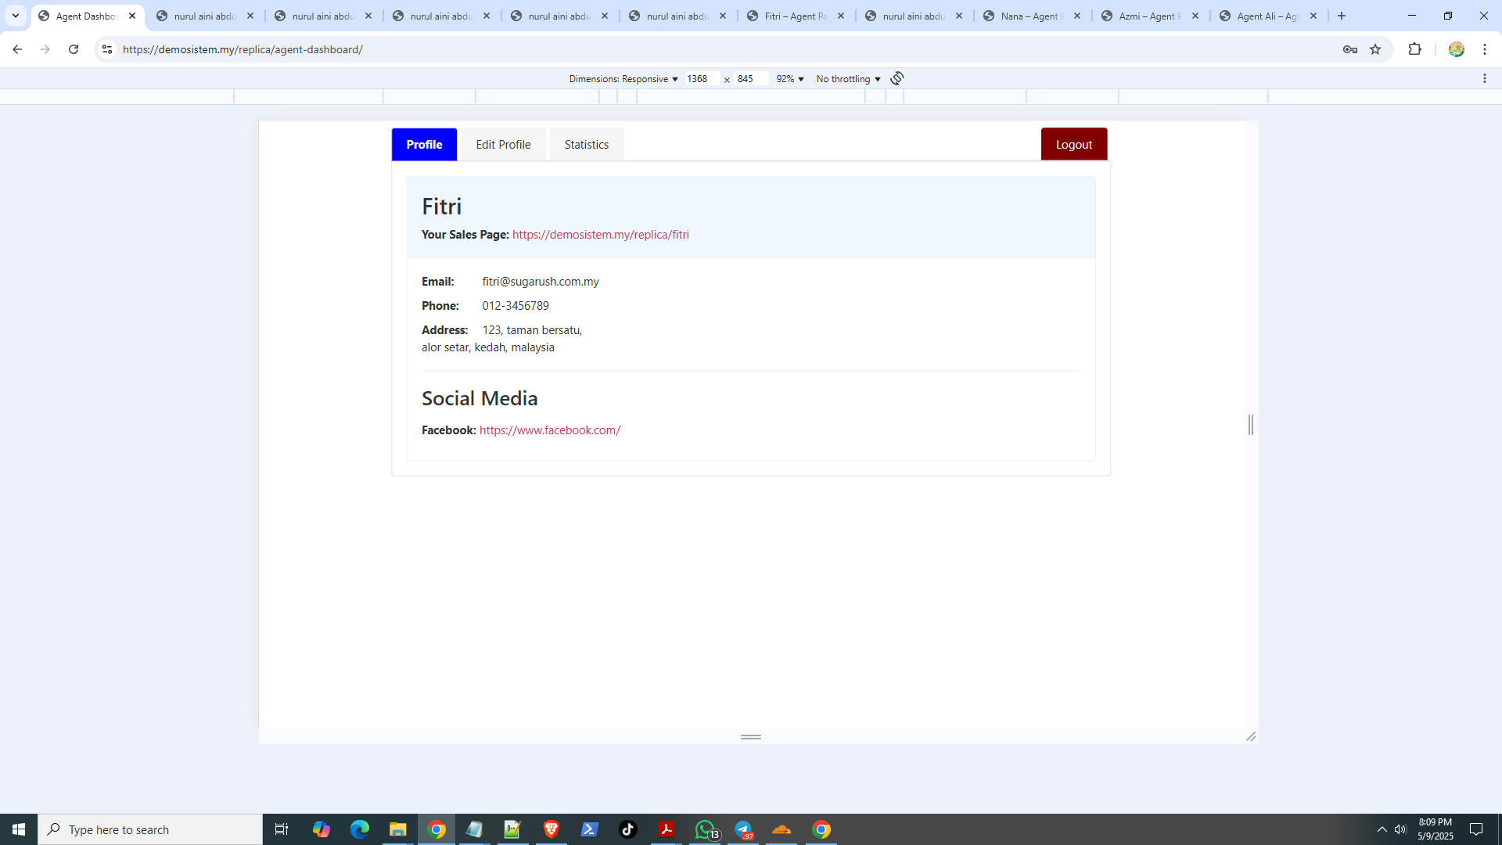
Task: Click the viewport width field 1368
Action: point(702,79)
